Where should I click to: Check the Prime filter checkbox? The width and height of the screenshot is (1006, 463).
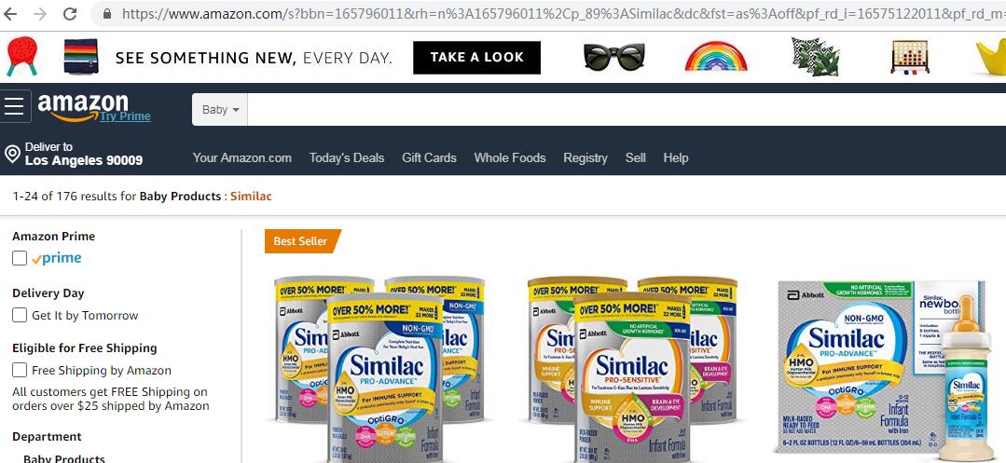20,258
